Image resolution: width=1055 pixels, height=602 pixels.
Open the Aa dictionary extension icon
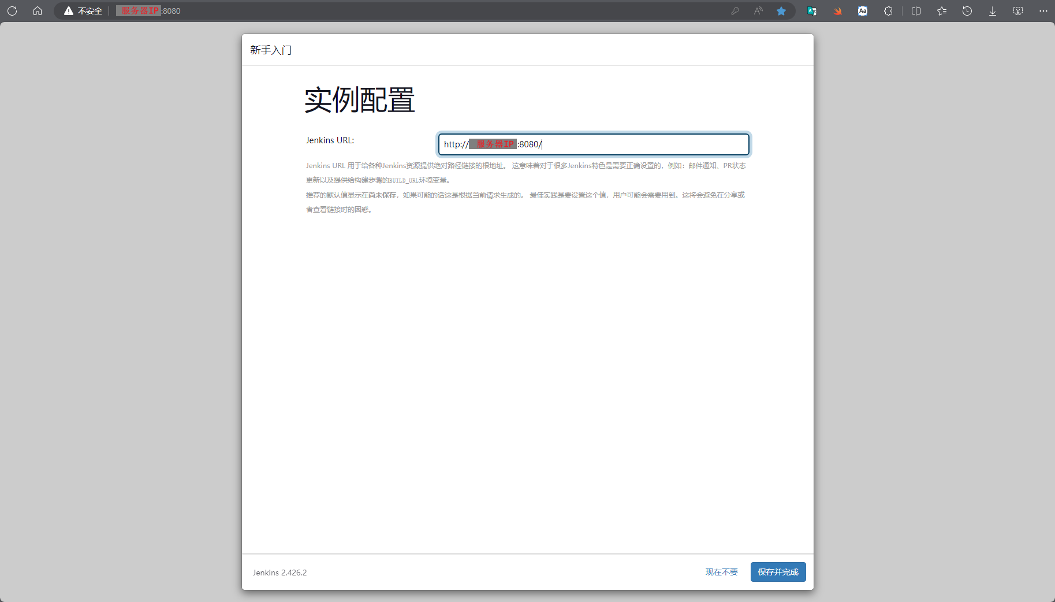click(x=863, y=11)
